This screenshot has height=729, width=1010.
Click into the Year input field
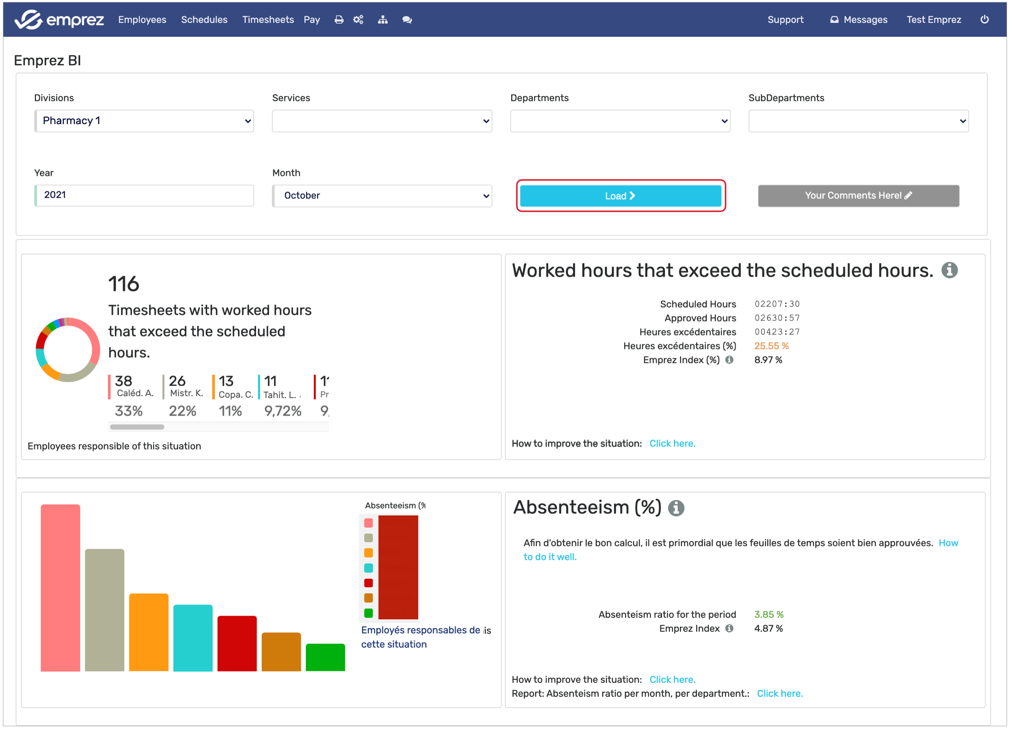click(x=144, y=195)
